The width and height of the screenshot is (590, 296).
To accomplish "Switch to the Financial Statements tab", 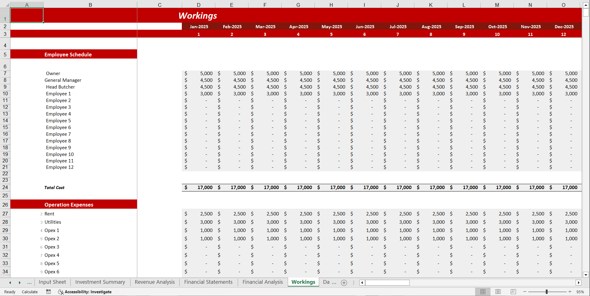I will point(208,282).
